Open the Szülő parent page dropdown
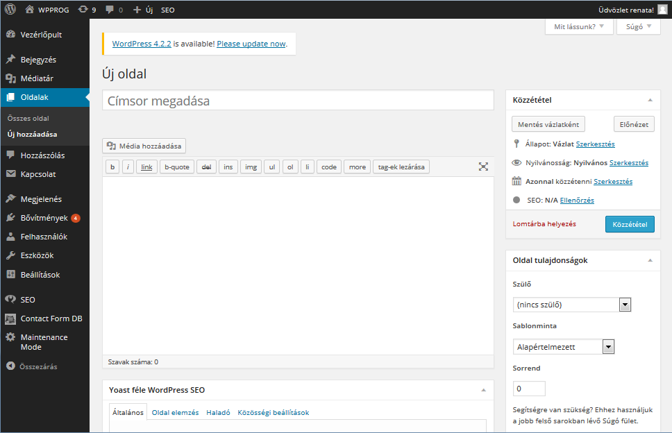Screen dimensions: 672x433 point(572,305)
